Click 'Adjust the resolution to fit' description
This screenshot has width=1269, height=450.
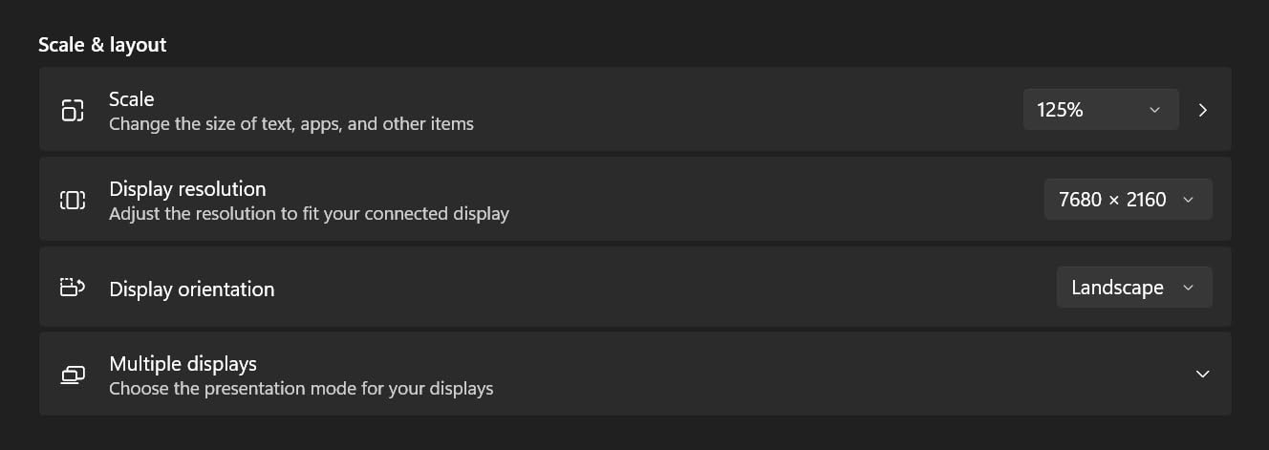coord(309,214)
